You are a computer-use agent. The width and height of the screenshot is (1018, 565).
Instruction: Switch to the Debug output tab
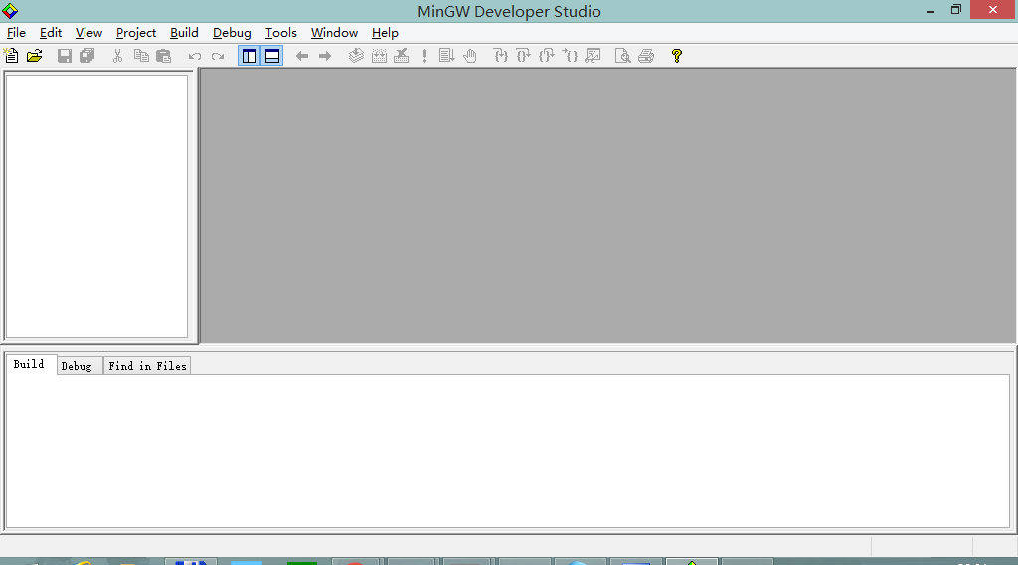[x=77, y=366]
